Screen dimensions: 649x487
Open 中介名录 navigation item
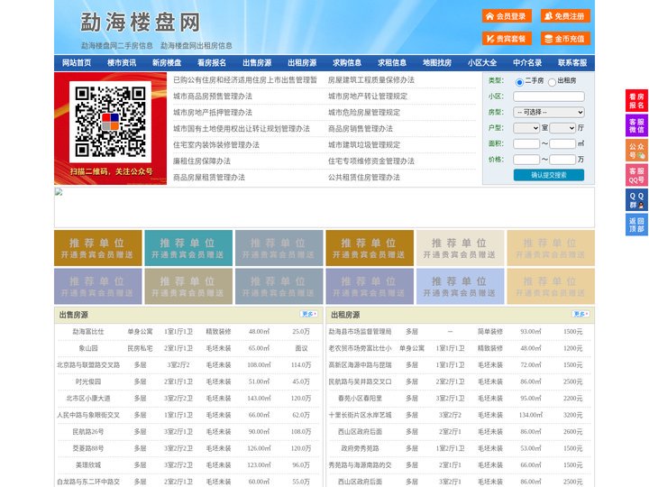click(527, 63)
